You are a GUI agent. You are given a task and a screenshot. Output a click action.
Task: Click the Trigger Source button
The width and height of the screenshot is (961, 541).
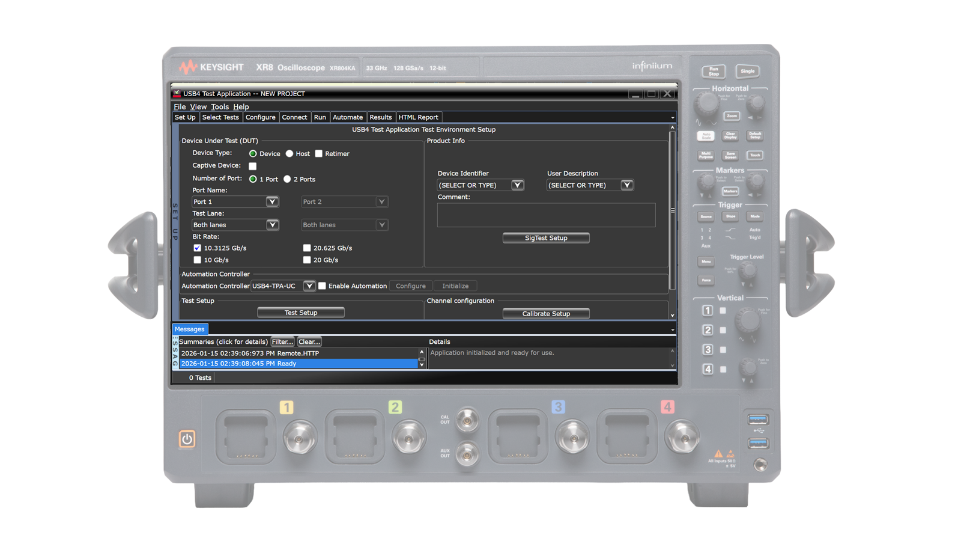(x=706, y=216)
